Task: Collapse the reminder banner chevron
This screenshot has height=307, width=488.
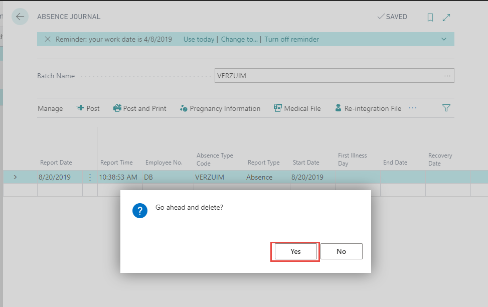Action: tap(443, 39)
